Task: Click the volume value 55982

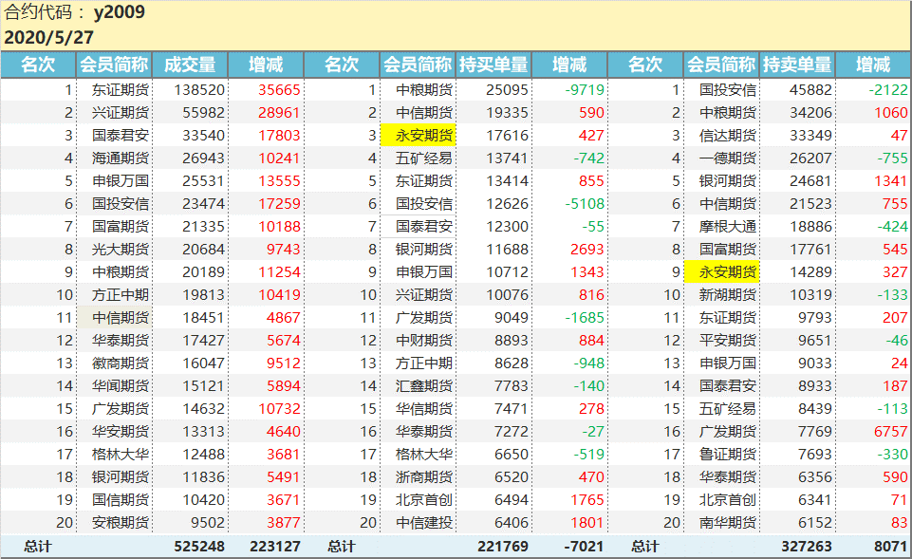Action: point(203,113)
